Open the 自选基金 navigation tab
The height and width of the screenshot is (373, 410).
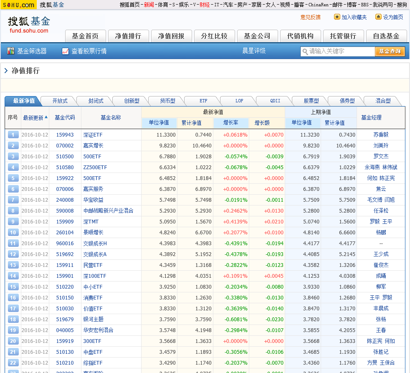386,36
